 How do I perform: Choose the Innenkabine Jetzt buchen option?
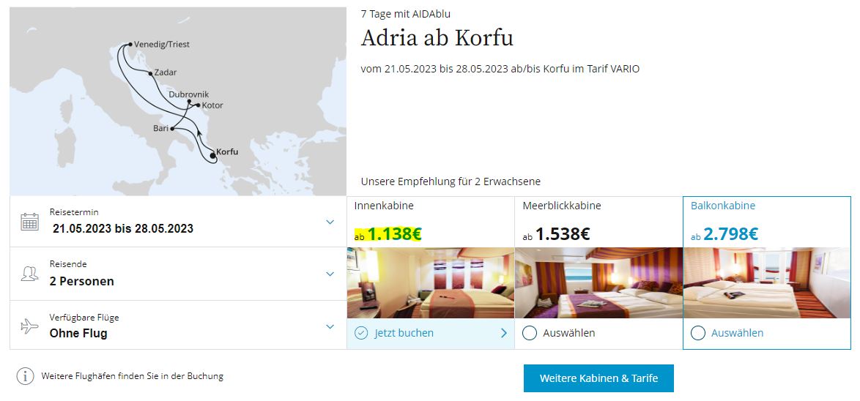431,333
